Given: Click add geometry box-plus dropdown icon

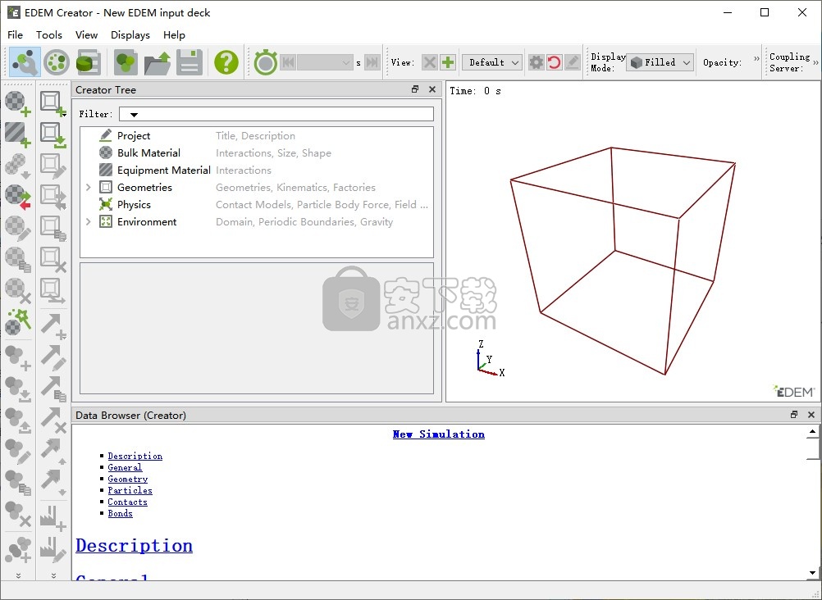Looking at the screenshot, I should [53, 103].
